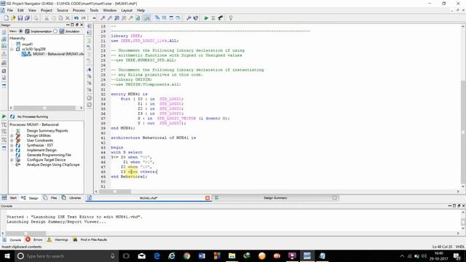Click the Cut scissors toolbar icon
Image resolution: width=466 pixels, height=262 pixels.
[47, 18]
